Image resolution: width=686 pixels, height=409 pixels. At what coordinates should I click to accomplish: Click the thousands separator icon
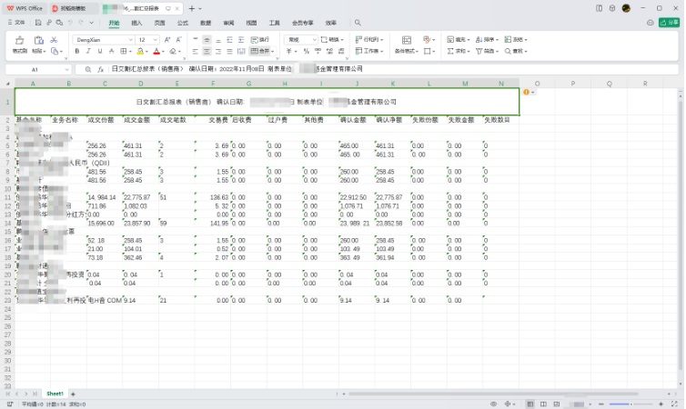click(x=318, y=51)
